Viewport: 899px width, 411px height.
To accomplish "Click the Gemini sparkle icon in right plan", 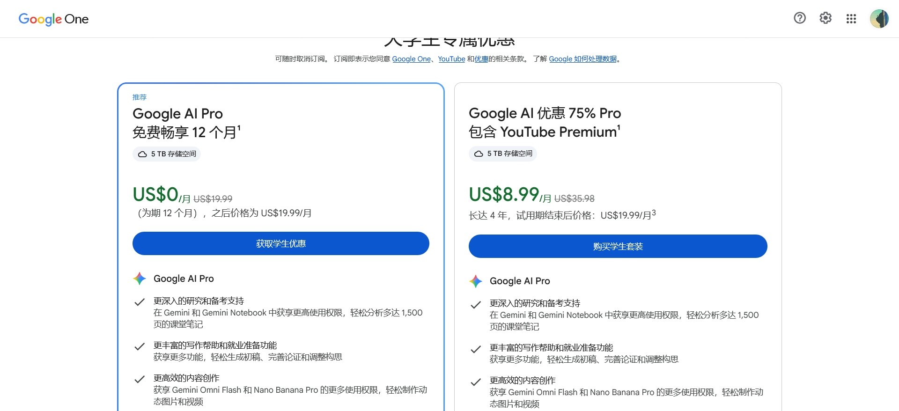I will pyautogui.click(x=476, y=281).
